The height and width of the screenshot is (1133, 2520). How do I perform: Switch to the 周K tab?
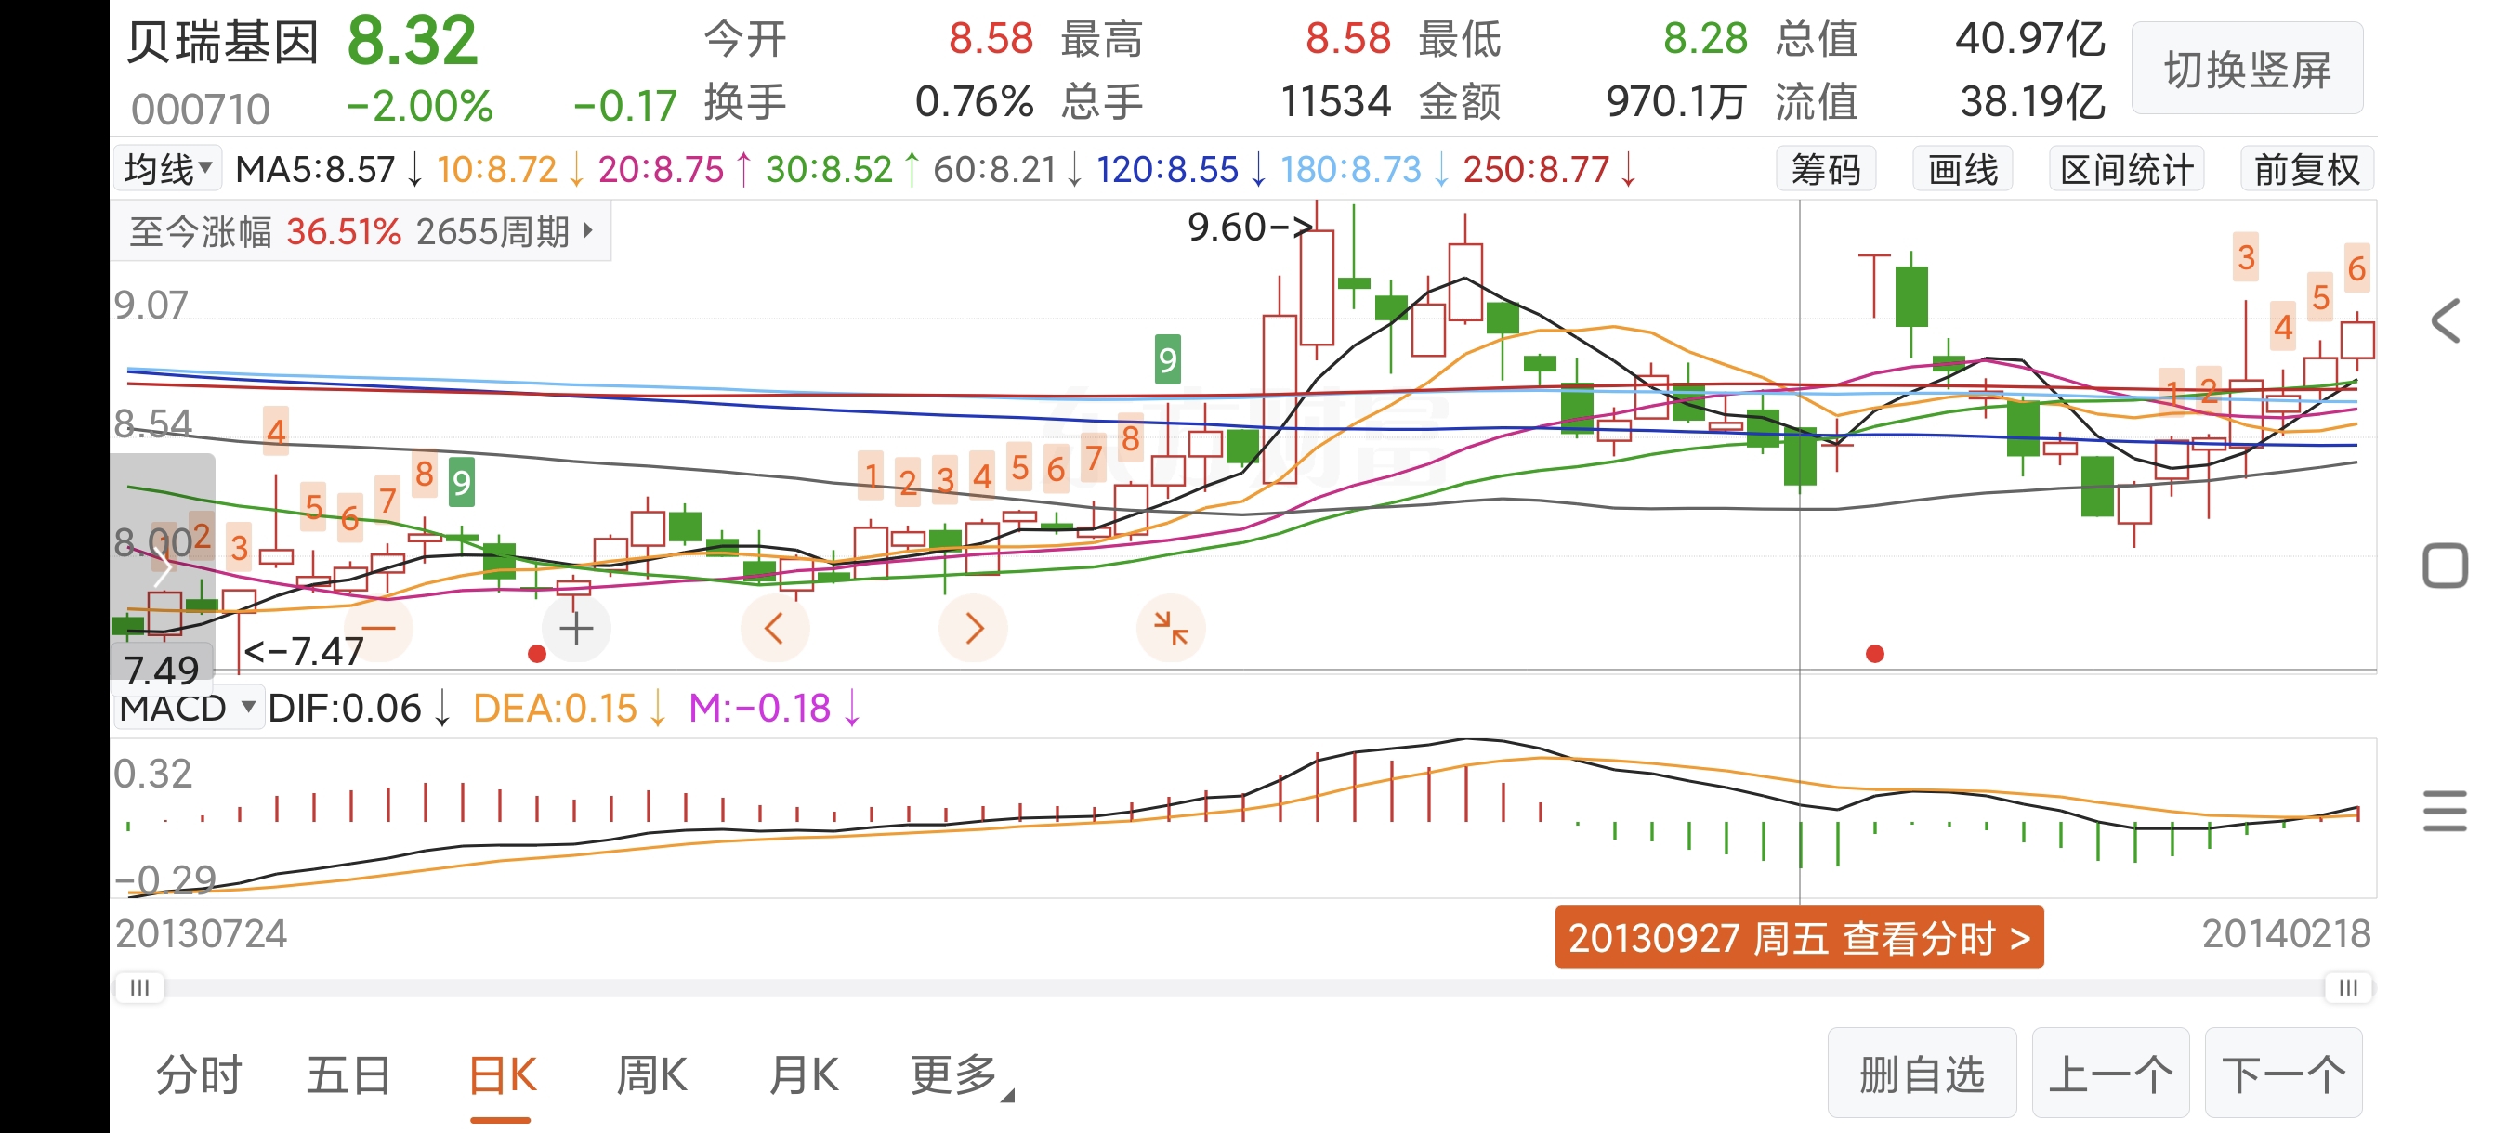(x=651, y=1075)
